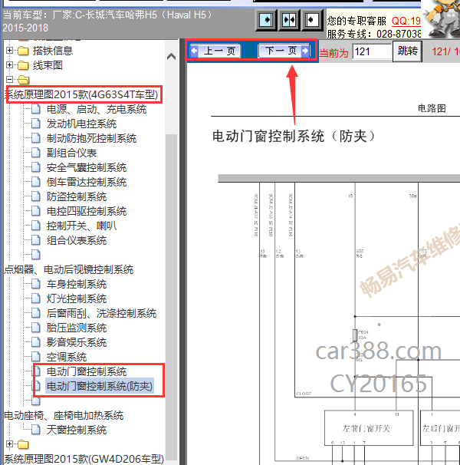Open 电源、启动、充电系统 diagram
This screenshot has width=460, height=465.
[x=97, y=109]
